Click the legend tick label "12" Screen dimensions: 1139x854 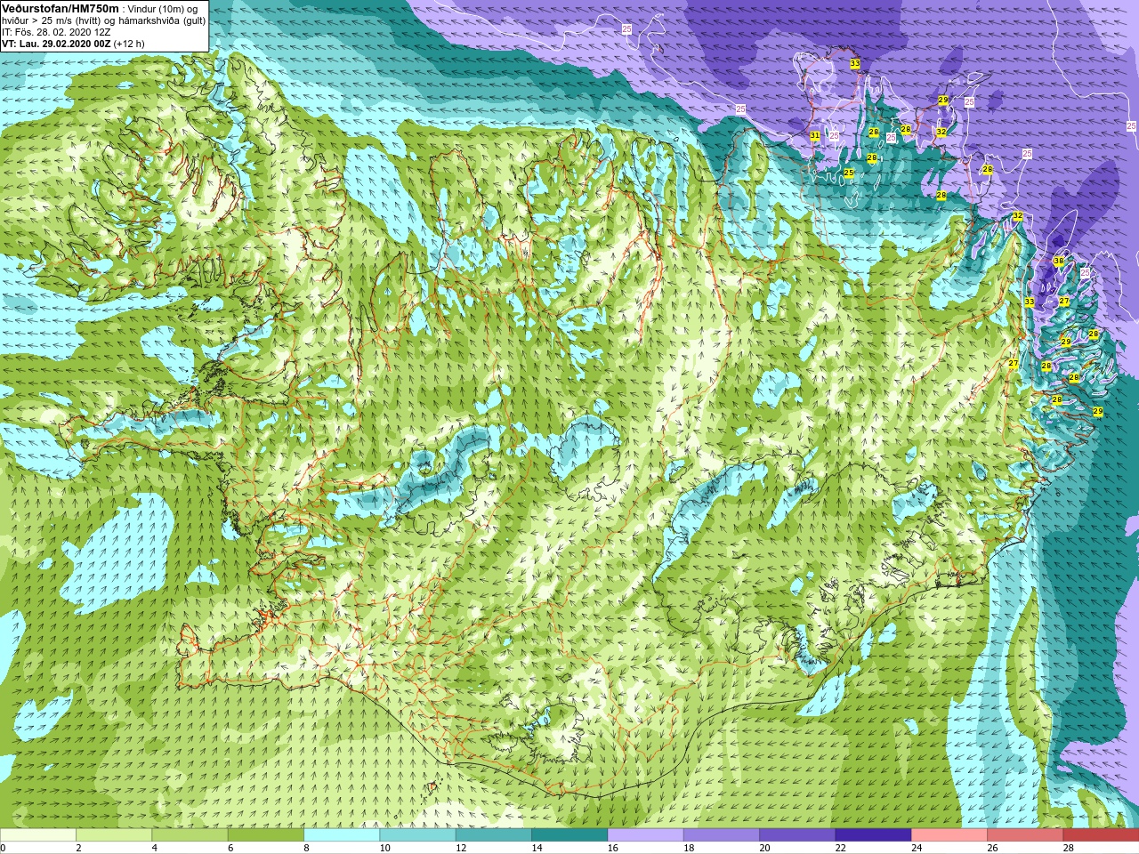[x=460, y=848]
